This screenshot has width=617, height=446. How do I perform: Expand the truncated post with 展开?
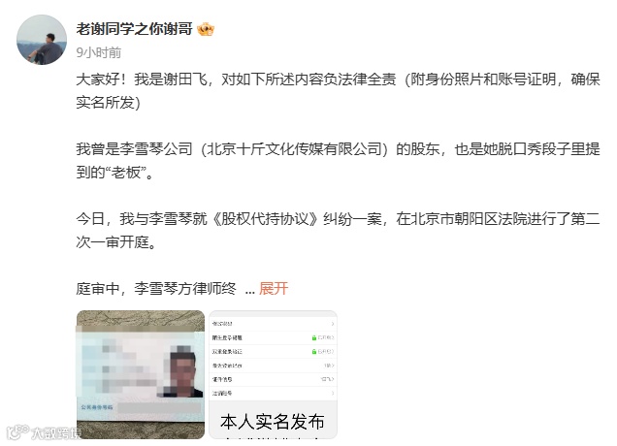click(274, 289)
